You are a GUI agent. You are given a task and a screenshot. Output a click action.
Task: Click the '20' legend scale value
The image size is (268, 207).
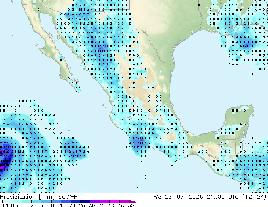coord(72,205)
